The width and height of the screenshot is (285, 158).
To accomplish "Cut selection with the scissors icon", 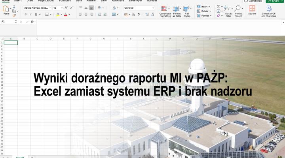I will [x=14, y=7].
